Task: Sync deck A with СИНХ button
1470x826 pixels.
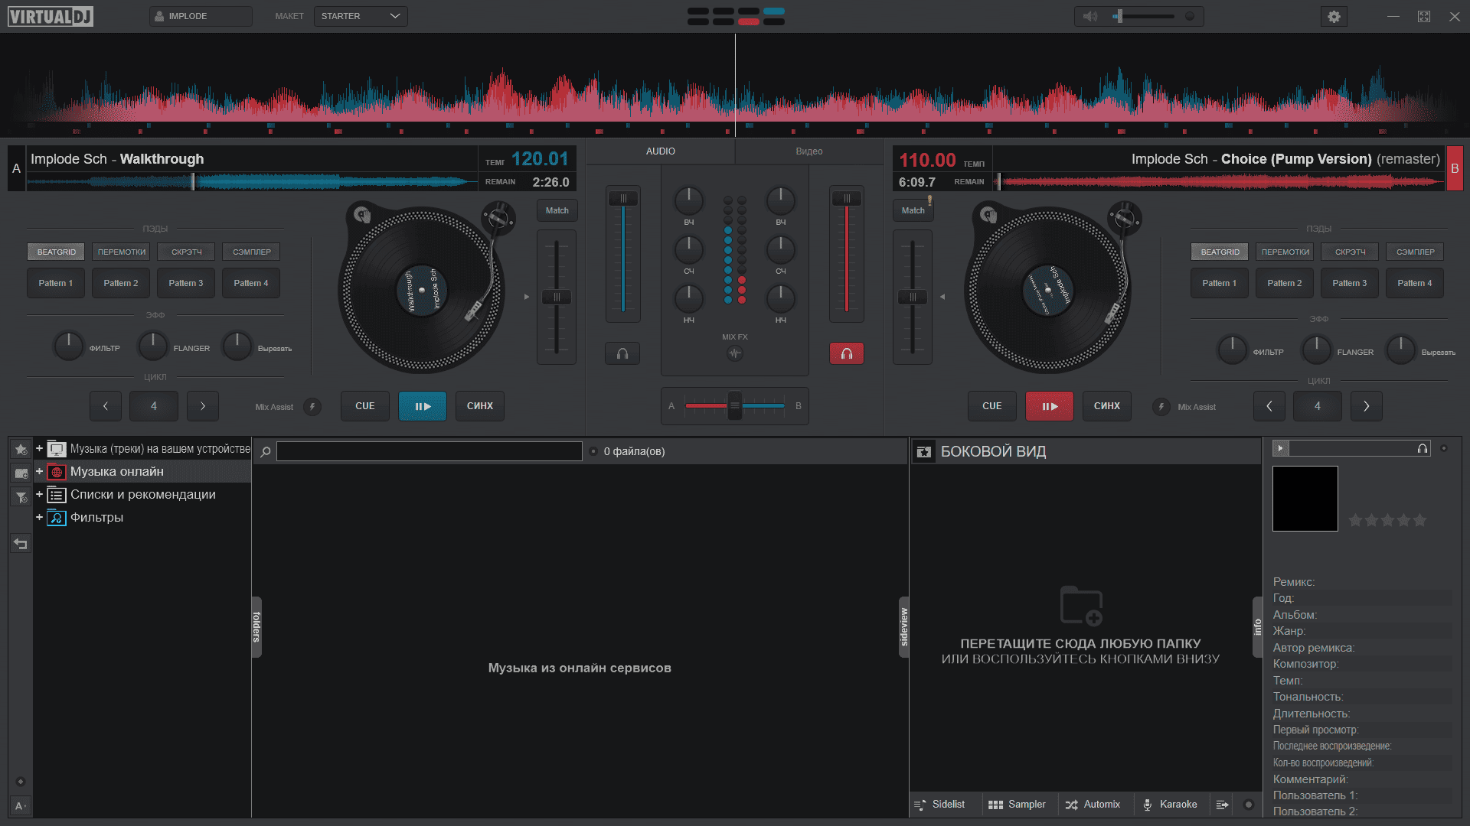Action: tap(480, 406)
